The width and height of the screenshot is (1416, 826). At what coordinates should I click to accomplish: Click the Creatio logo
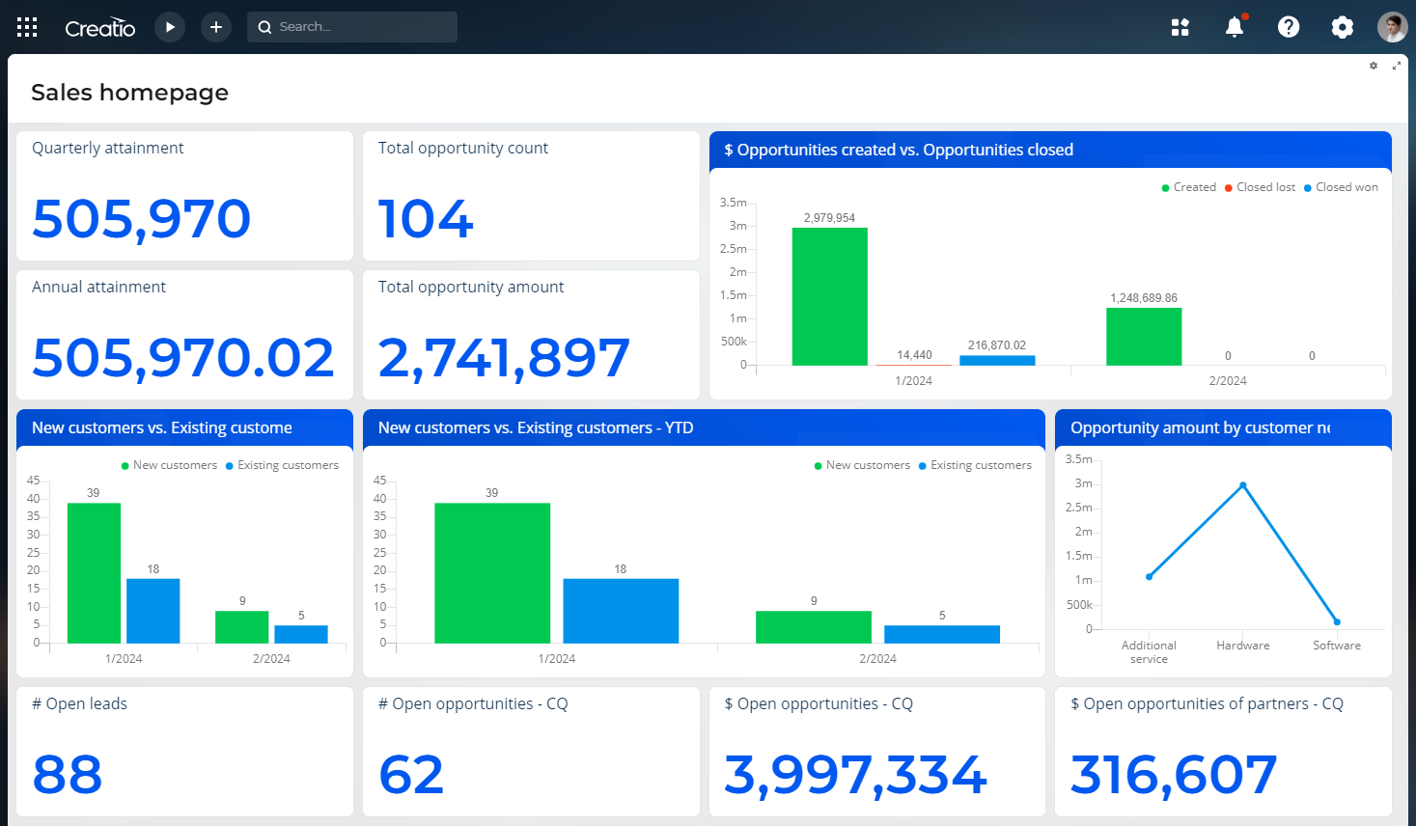click(100, 28)
